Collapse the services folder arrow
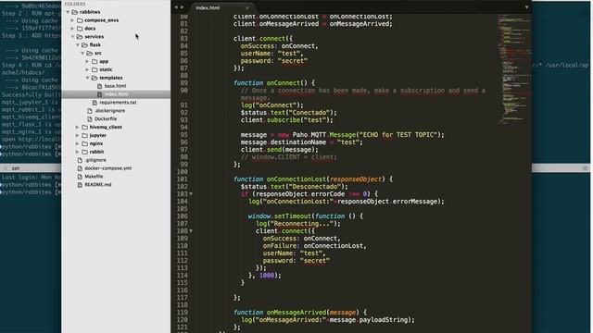The image size is (593, 333). coord(72,37)
